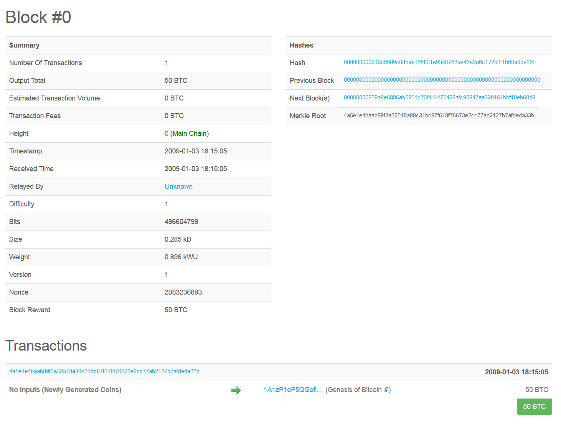
Task: Click the Genesis of Bitcoin label
Action: click(355, 390)
